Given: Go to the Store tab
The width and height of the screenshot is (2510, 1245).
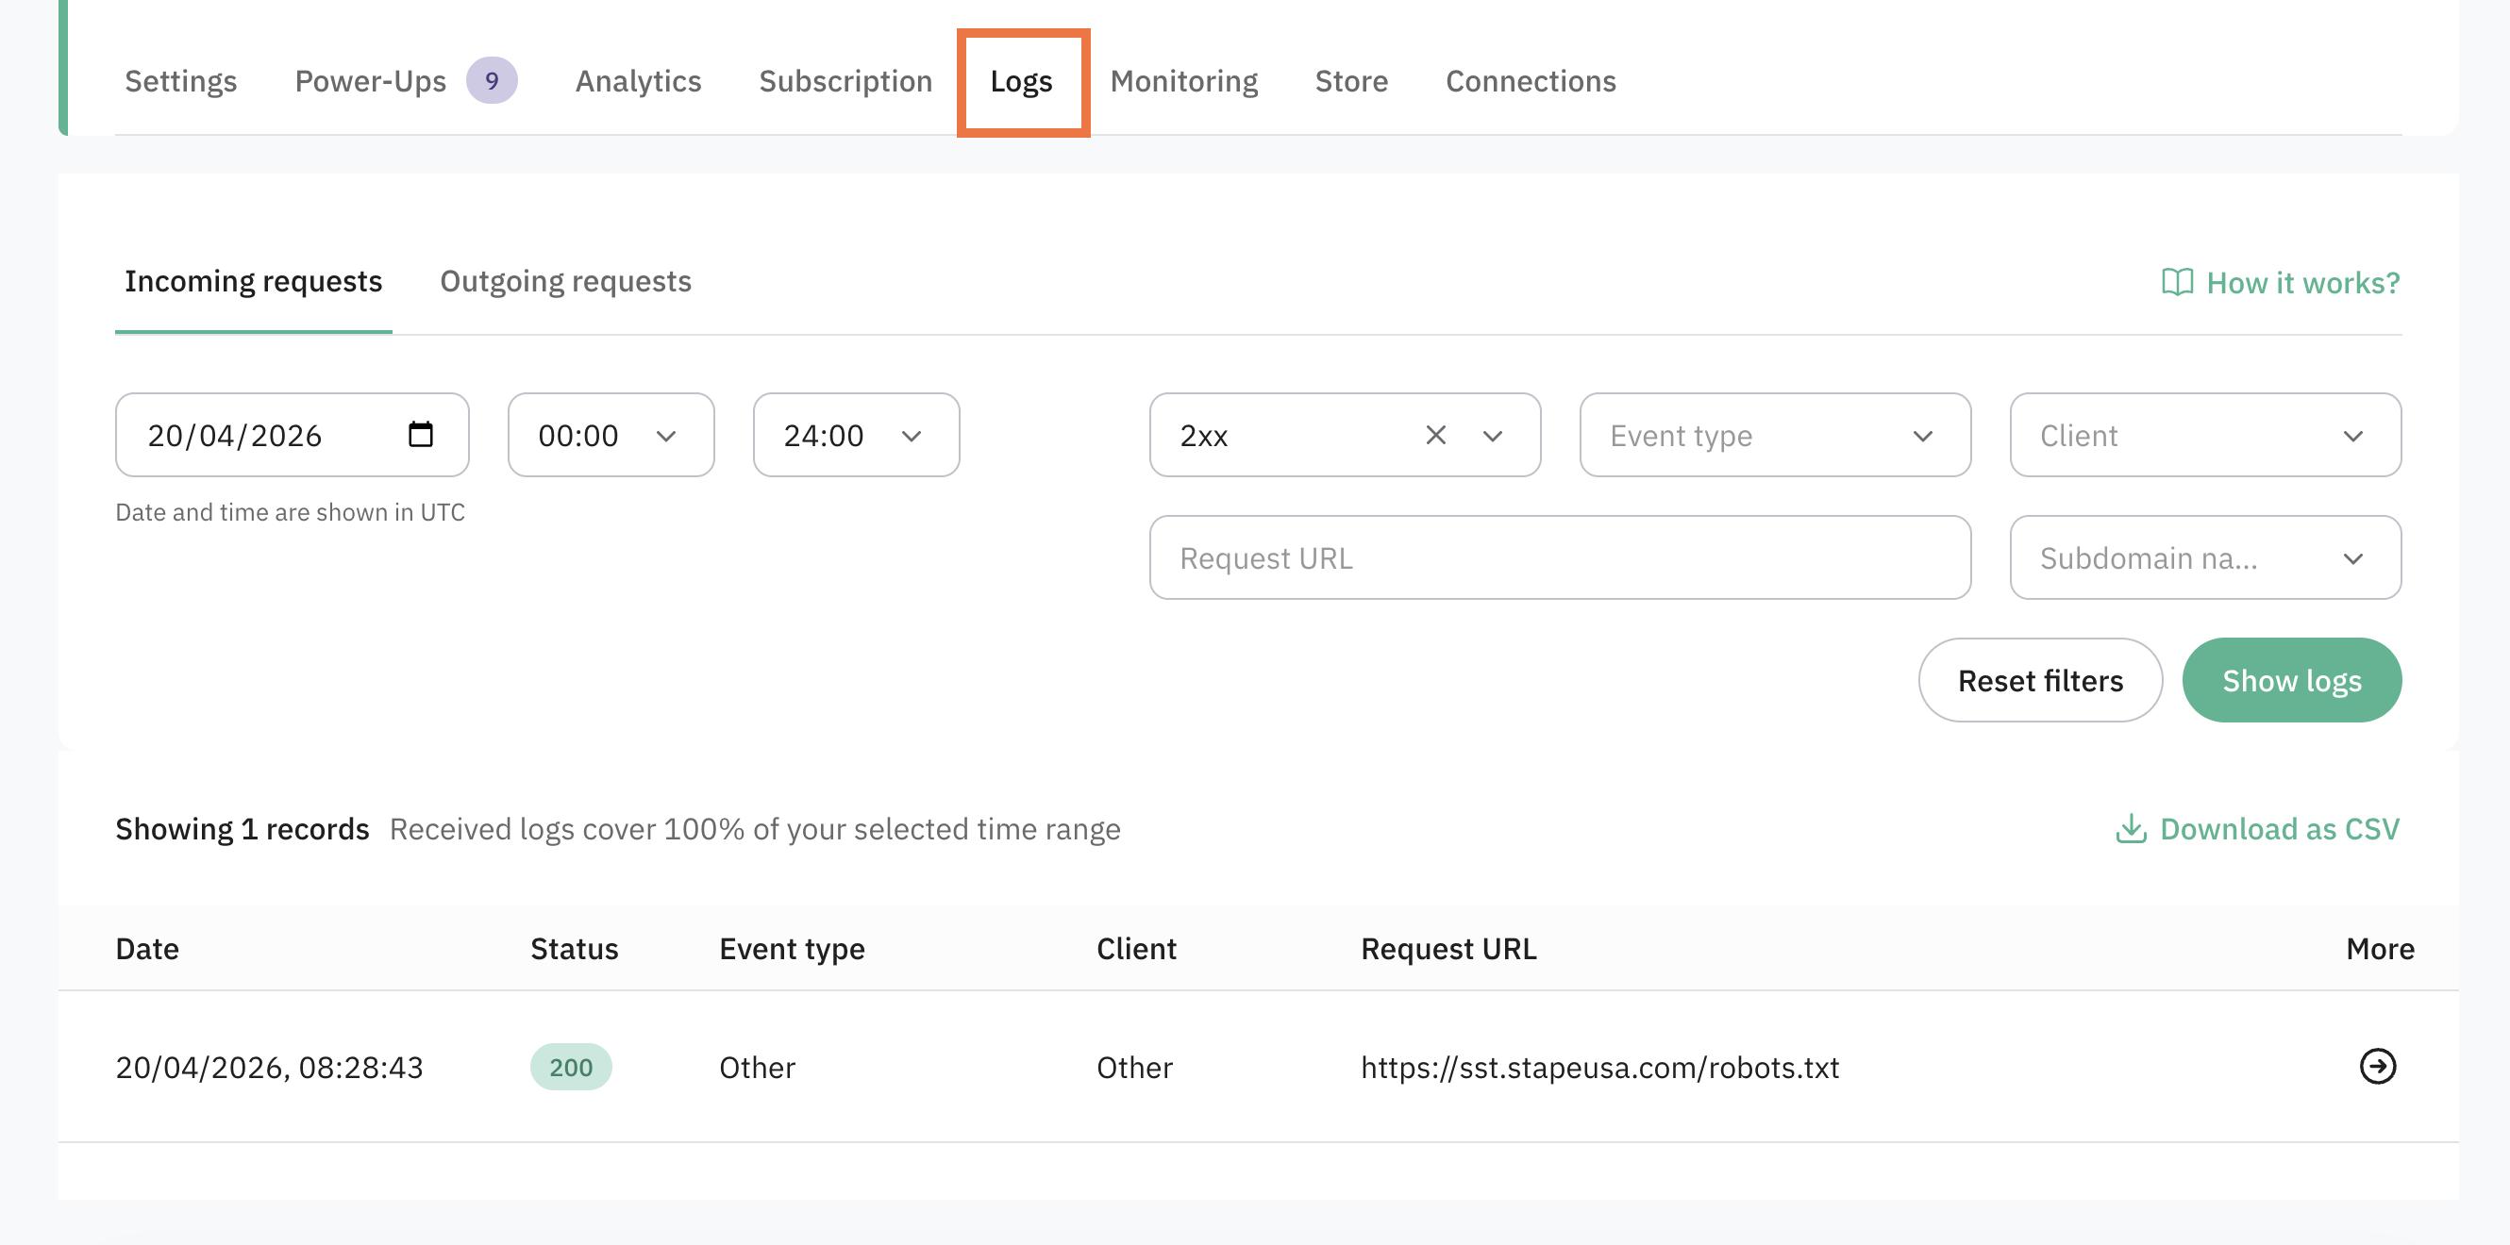Looking at the screenshot, I should coord(1351,81).
